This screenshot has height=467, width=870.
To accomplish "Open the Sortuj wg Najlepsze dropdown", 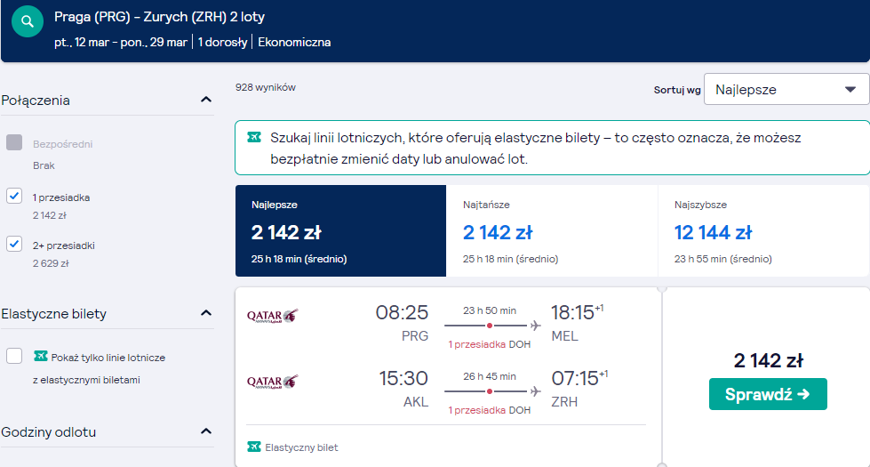I will 786,90.
